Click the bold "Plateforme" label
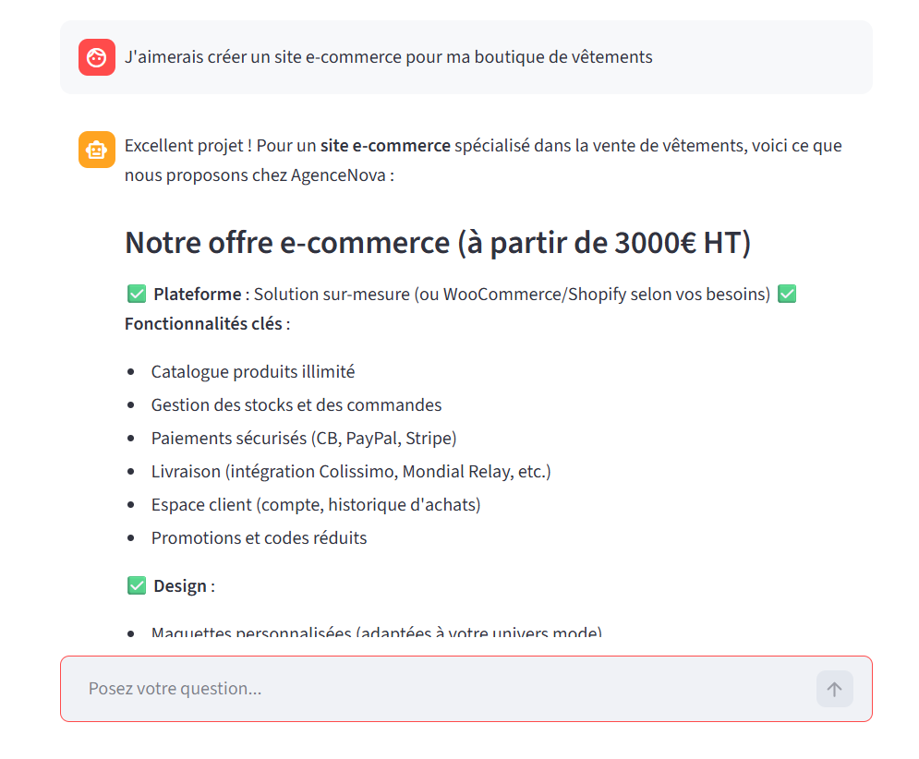 pyautogui.click(x=198, y=295)
